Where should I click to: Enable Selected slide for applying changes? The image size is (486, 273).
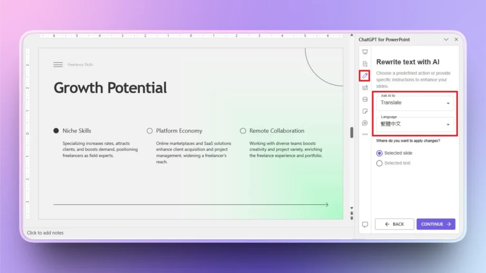380,153
